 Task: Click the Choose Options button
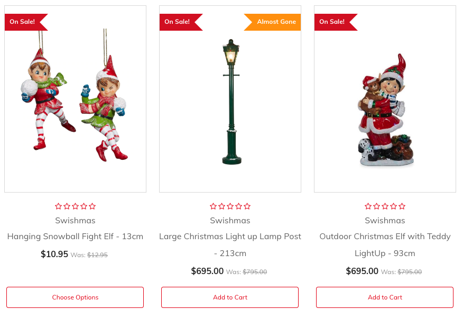[75, 297]
